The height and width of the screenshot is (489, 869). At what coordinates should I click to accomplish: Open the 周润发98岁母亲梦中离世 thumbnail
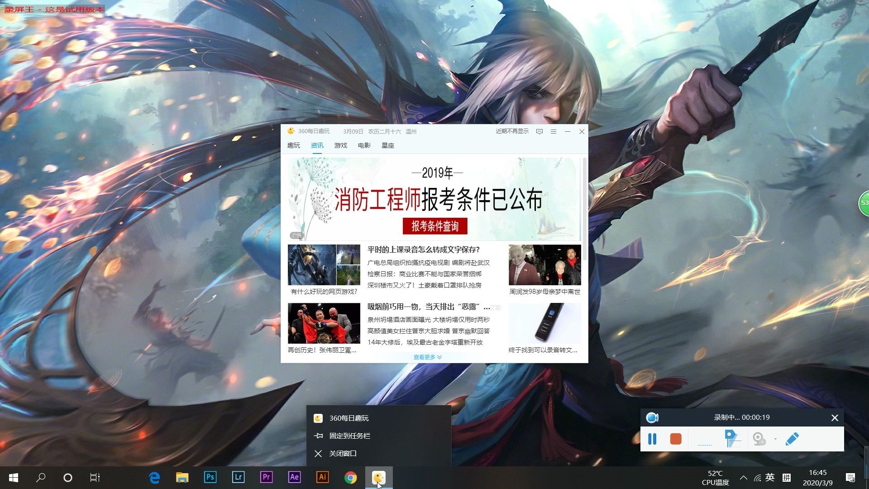point(545,265)
